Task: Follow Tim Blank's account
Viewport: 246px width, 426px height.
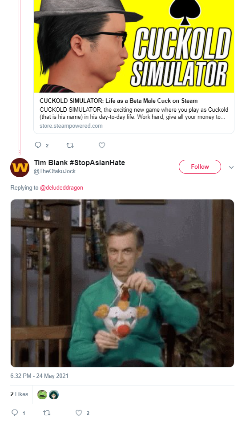Action: tap(200, 166)
